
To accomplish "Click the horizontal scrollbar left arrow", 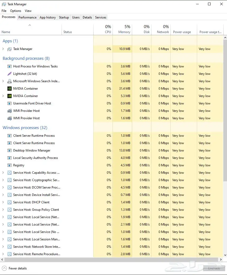I will click(x=2, y=259).
